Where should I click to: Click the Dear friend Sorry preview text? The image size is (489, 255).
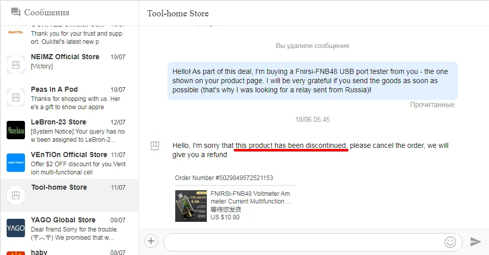74,234
